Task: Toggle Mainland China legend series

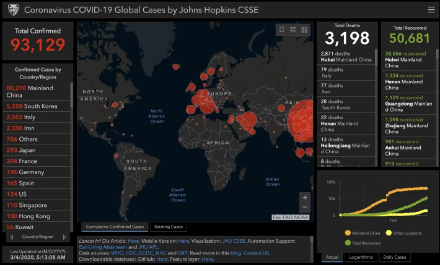Action: 363,233
